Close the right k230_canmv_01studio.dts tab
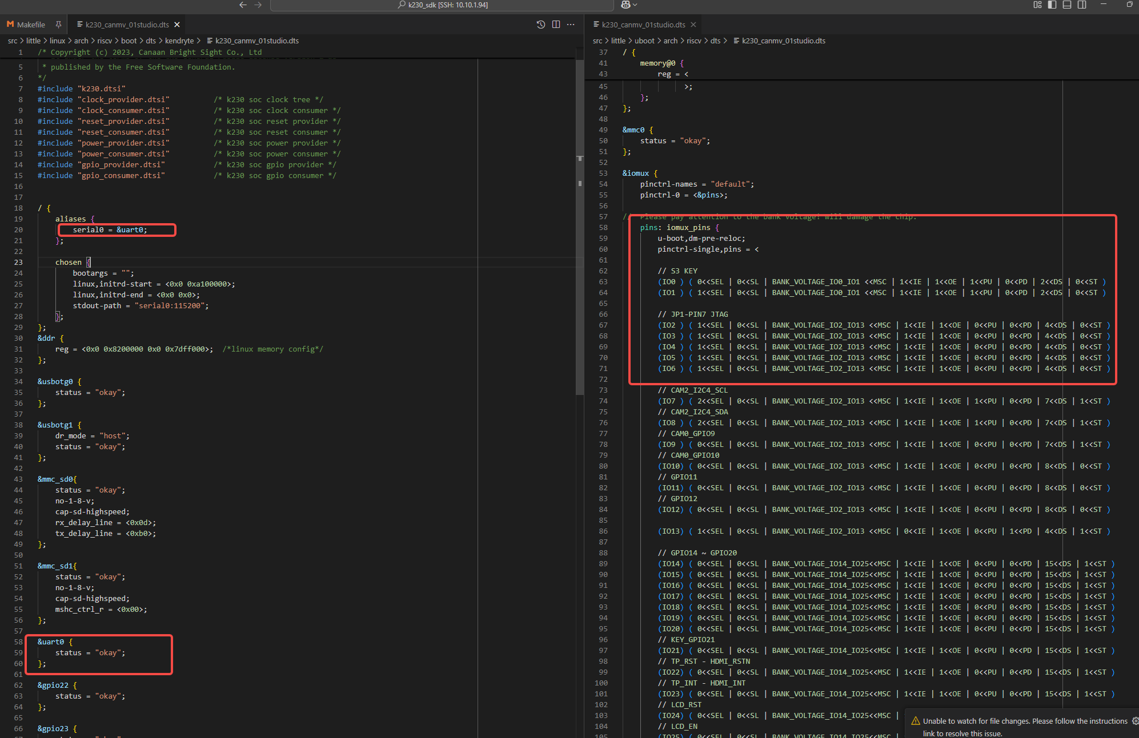Viewport: 1139px width, 738px height. [693, 25]
